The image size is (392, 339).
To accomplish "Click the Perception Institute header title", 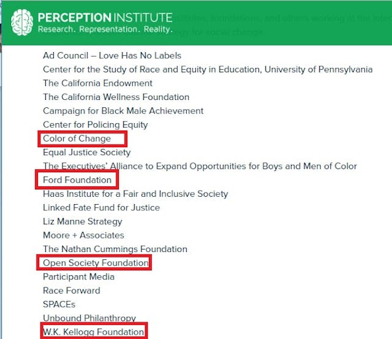I will click(x=105, y=17).
